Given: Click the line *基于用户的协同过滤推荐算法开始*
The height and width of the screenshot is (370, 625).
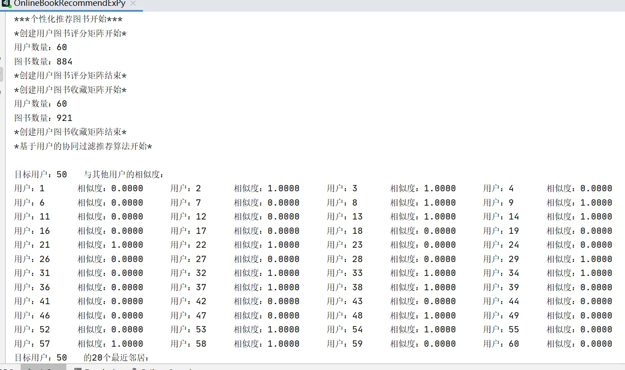Looking at the screenshot, I should (83, 146).
